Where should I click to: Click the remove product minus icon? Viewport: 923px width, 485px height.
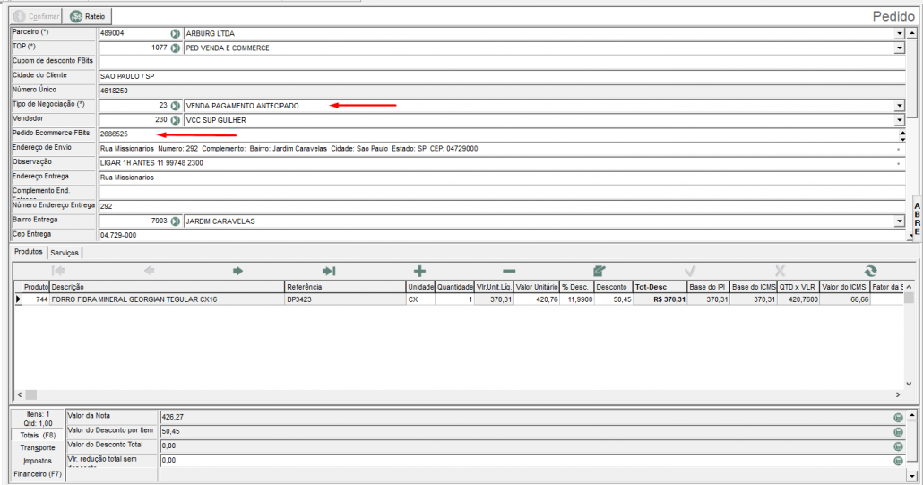coord(509,271)
